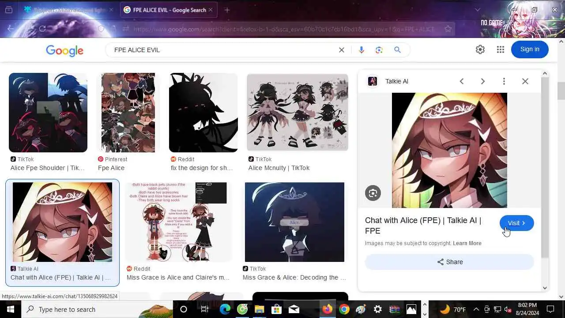
Task: Open Learn More copyright link
Action: [467, 243]
